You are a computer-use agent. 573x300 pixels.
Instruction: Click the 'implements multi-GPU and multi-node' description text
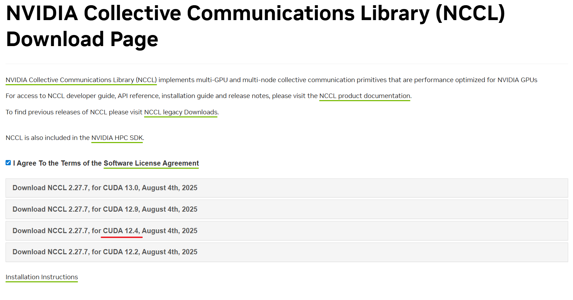[348, 80]
